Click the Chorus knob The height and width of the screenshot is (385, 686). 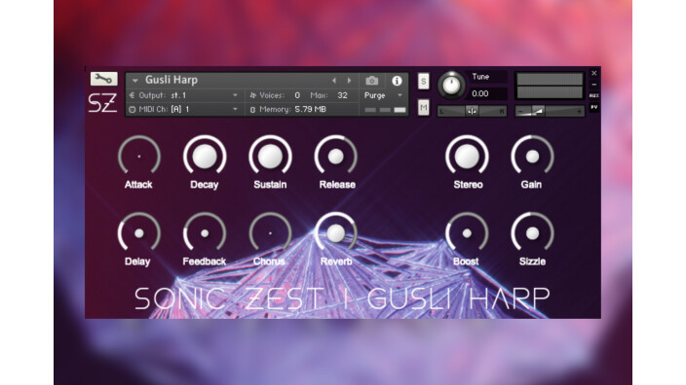(270, 233)
